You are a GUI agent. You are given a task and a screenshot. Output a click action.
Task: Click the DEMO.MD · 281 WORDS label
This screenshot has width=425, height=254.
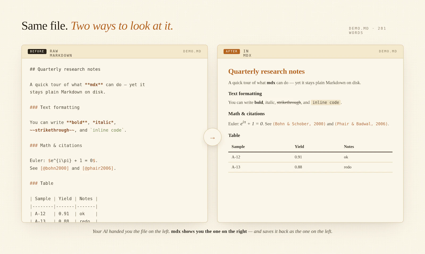367,31
